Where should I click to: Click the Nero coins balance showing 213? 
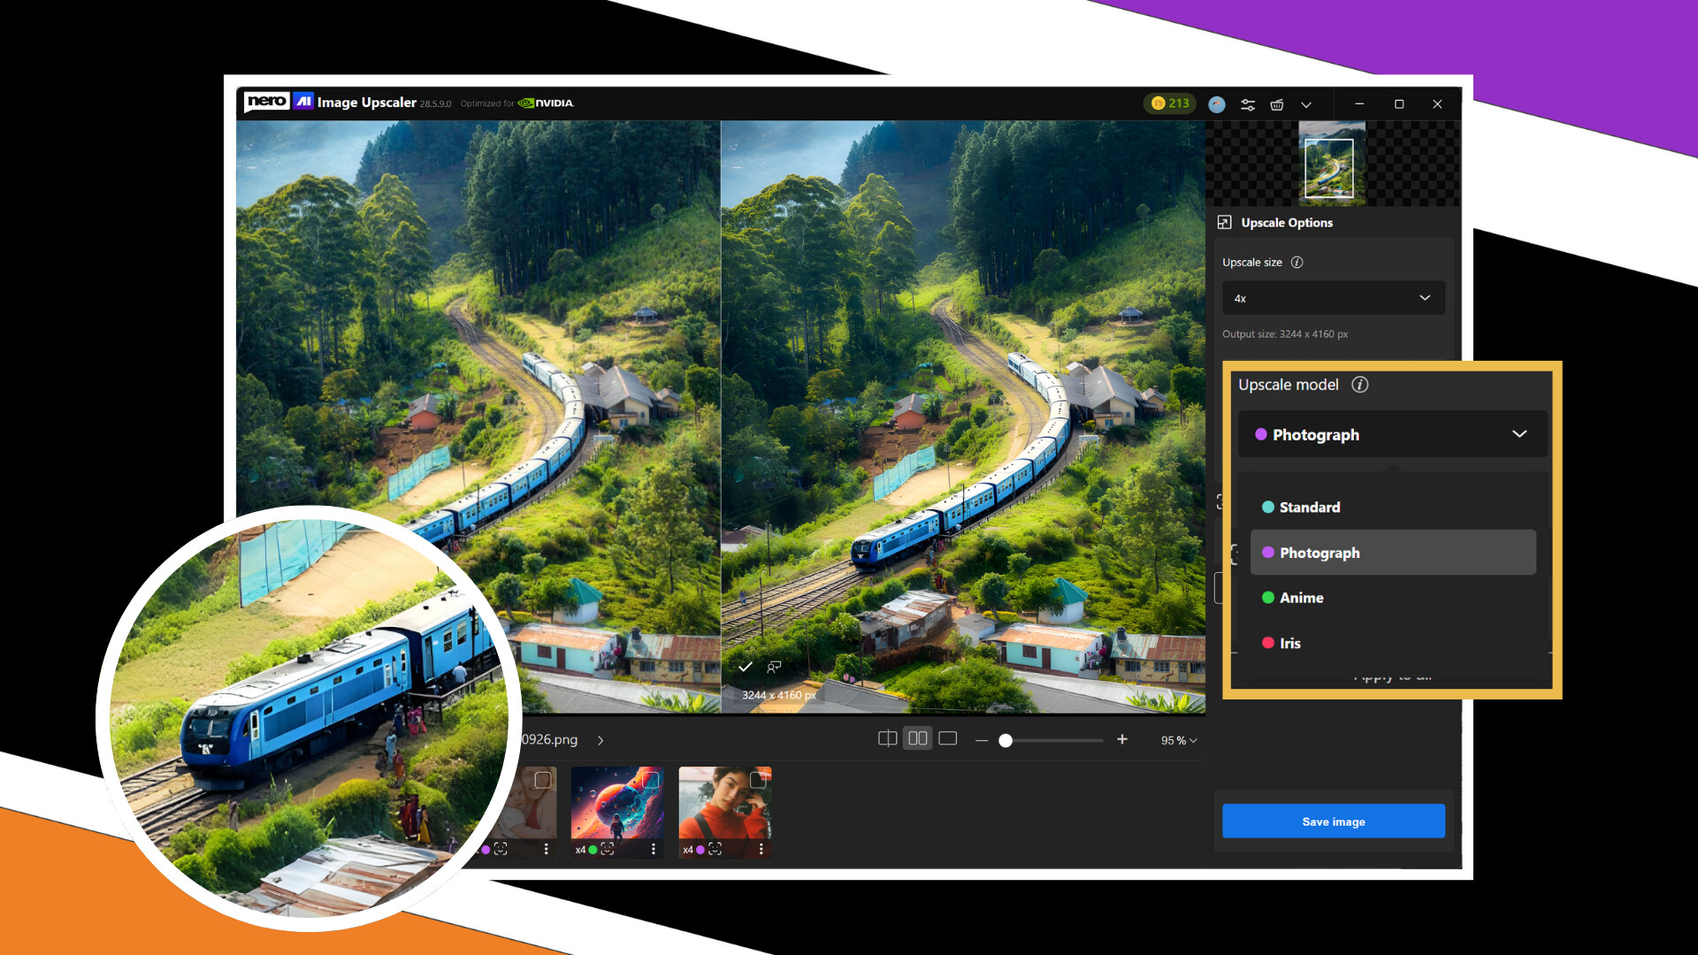[1169, 103]
